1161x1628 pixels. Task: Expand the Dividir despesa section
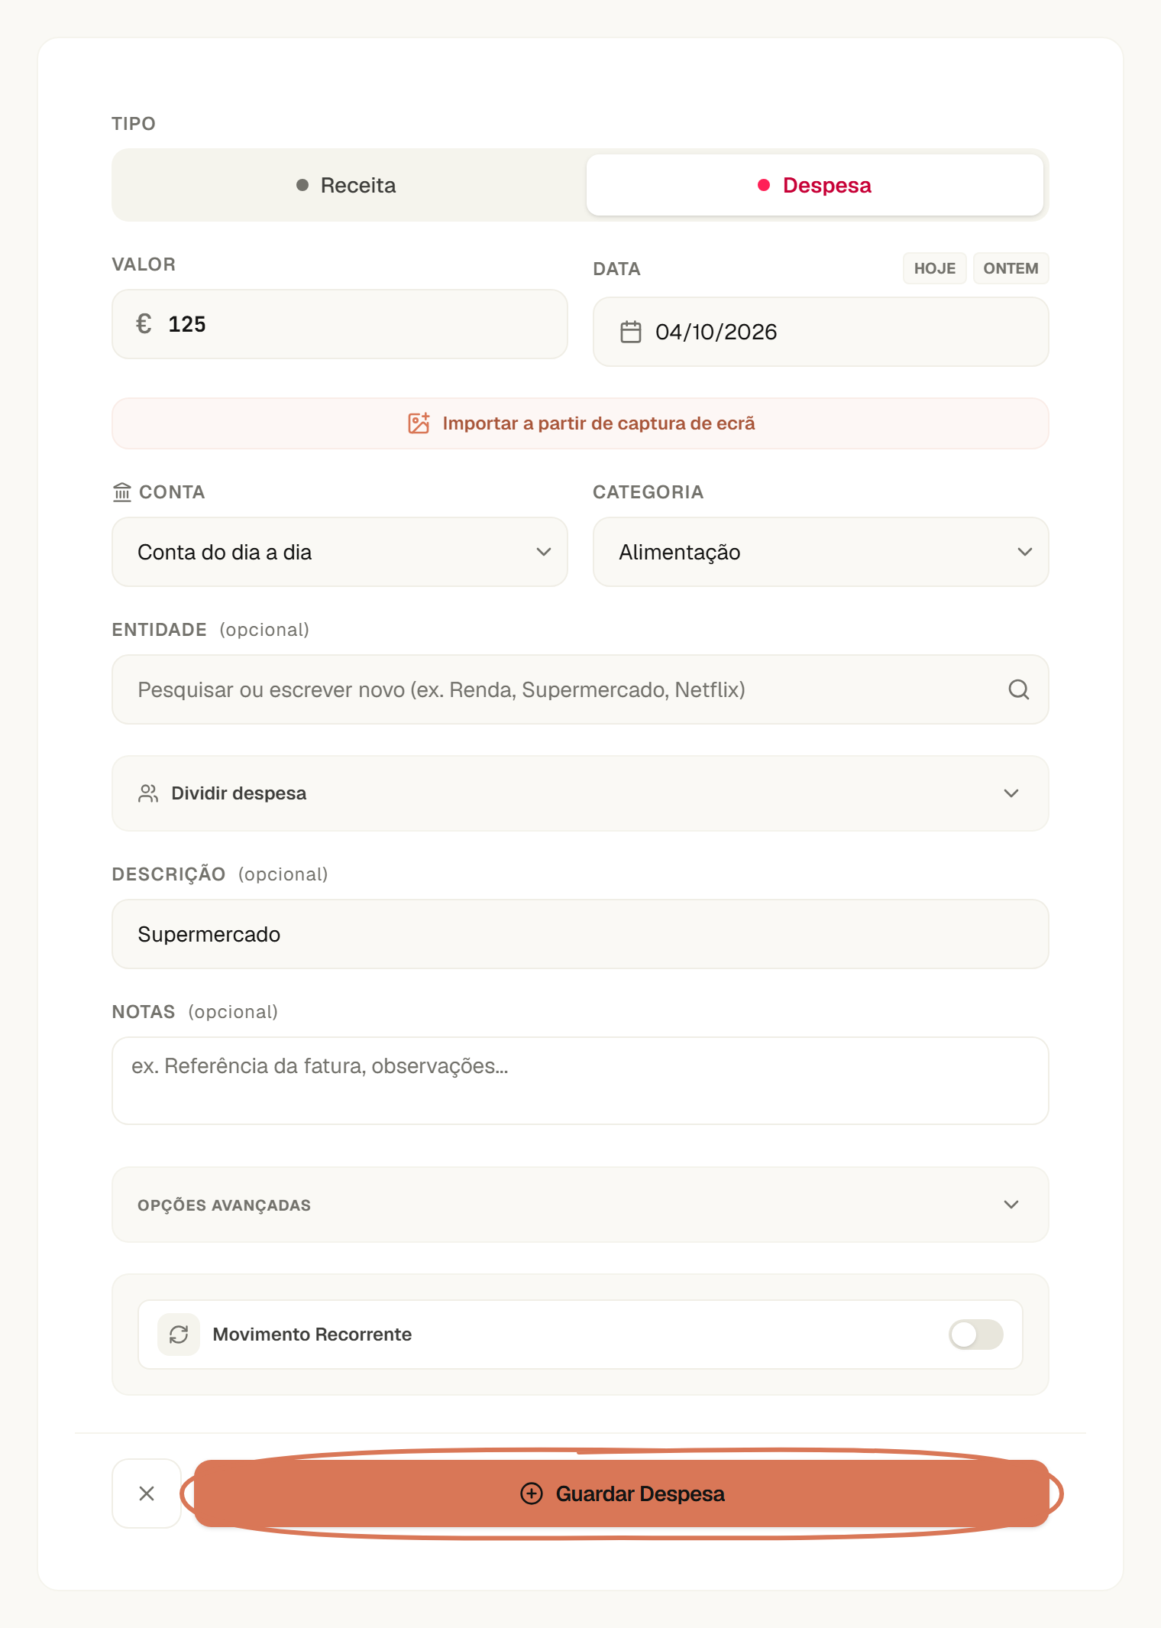click(x=580, y=793)
